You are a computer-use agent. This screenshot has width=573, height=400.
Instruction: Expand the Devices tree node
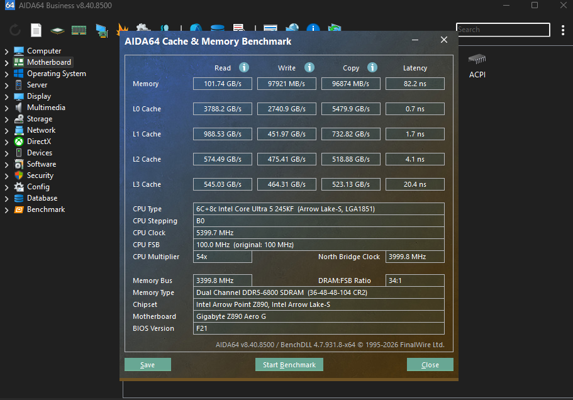click(6, 153)
